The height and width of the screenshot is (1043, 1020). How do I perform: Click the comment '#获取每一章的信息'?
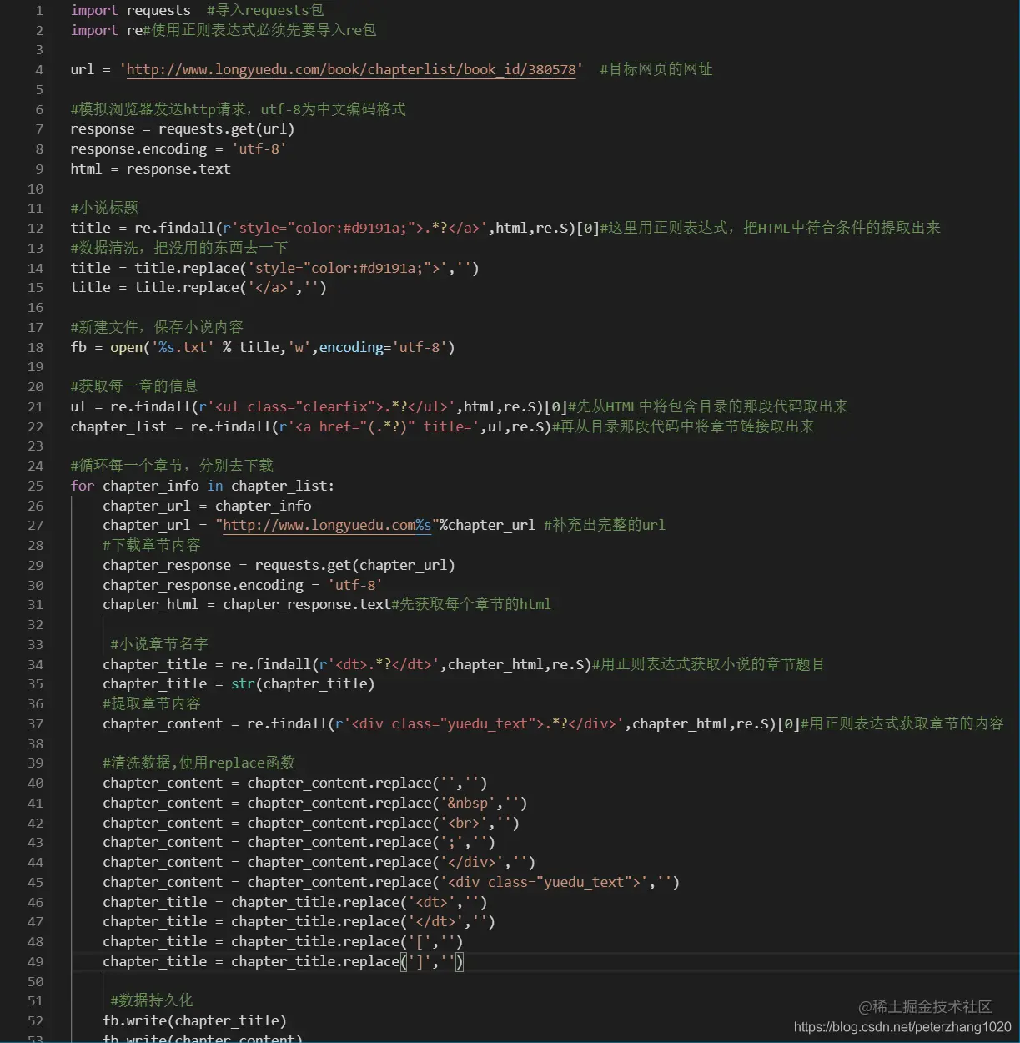point(134,387)
